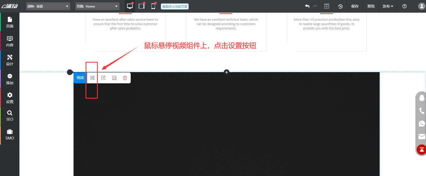426x176 pixels.
Task: Open the 页面 Home page dropdown
Action: [x=97, y=6]
